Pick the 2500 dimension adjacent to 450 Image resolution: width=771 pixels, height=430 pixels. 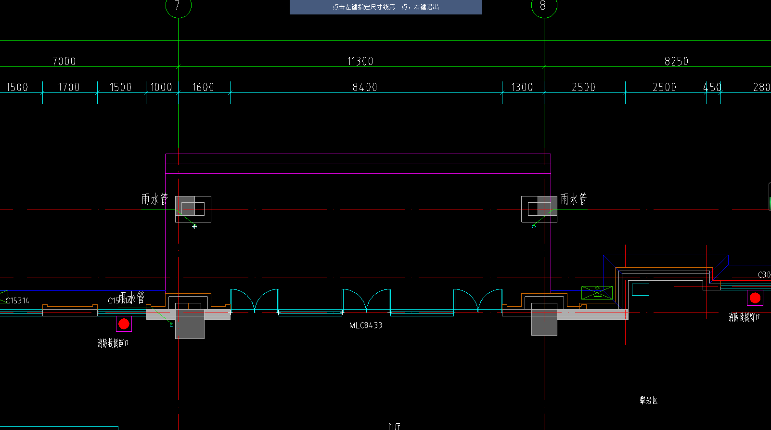pos(664,87)
